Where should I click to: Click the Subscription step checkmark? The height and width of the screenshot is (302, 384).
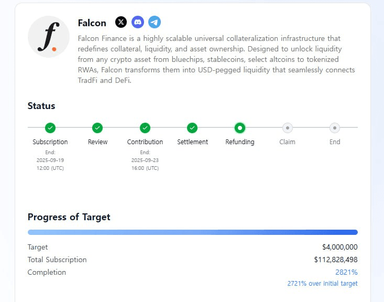pyautogui.click(x=50, y=127)
